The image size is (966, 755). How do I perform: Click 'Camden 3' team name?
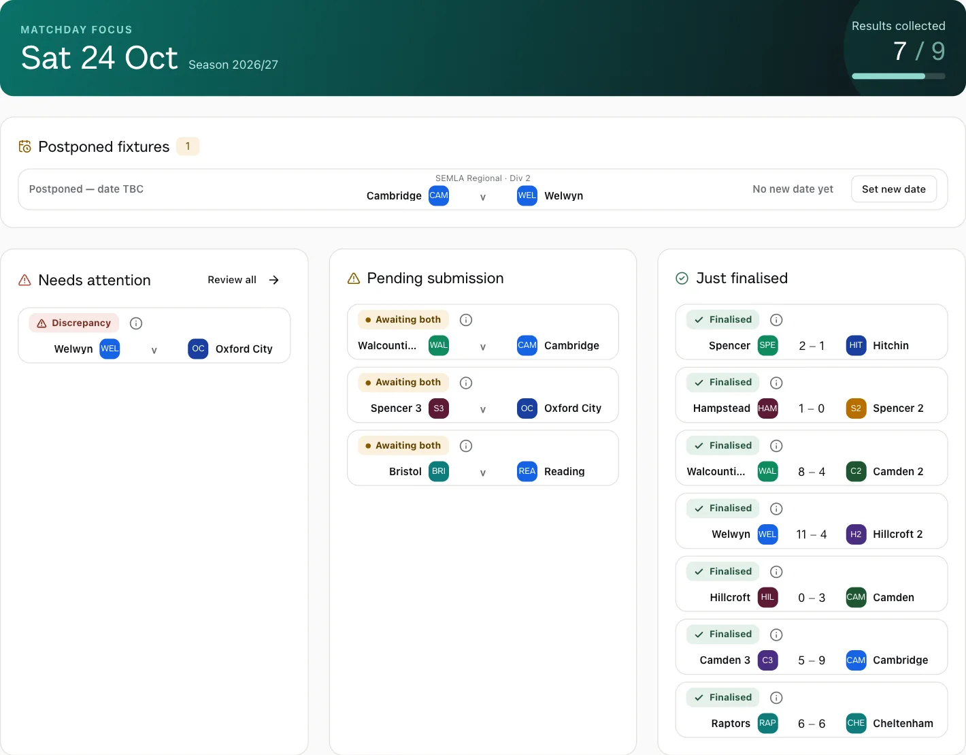coord(724,660)
